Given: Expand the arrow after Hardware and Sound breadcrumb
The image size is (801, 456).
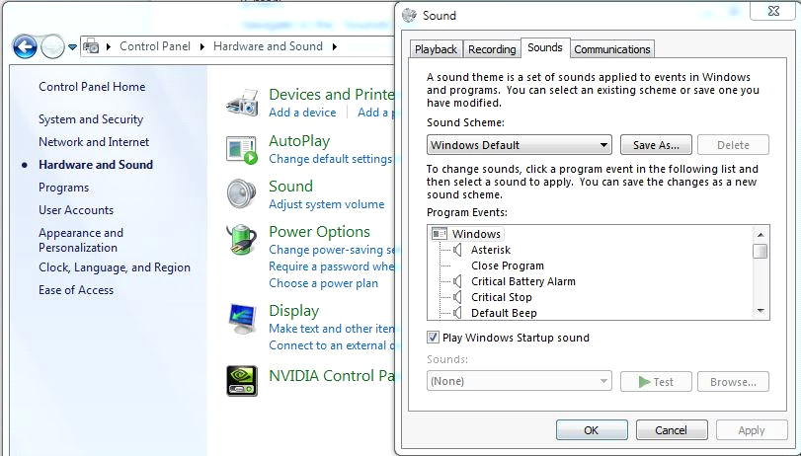Looking at the screenshot, I should point(335,47).
